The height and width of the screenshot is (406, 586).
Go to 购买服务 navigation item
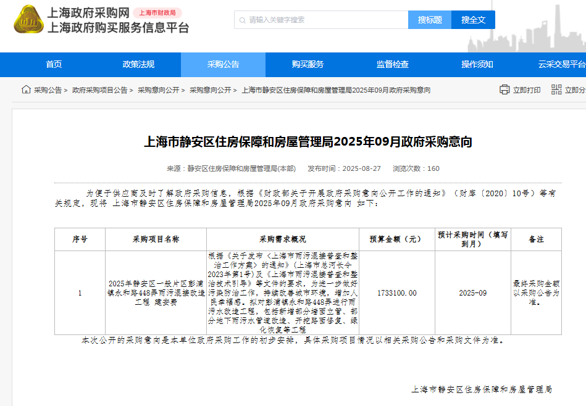[x=308, y=65]
